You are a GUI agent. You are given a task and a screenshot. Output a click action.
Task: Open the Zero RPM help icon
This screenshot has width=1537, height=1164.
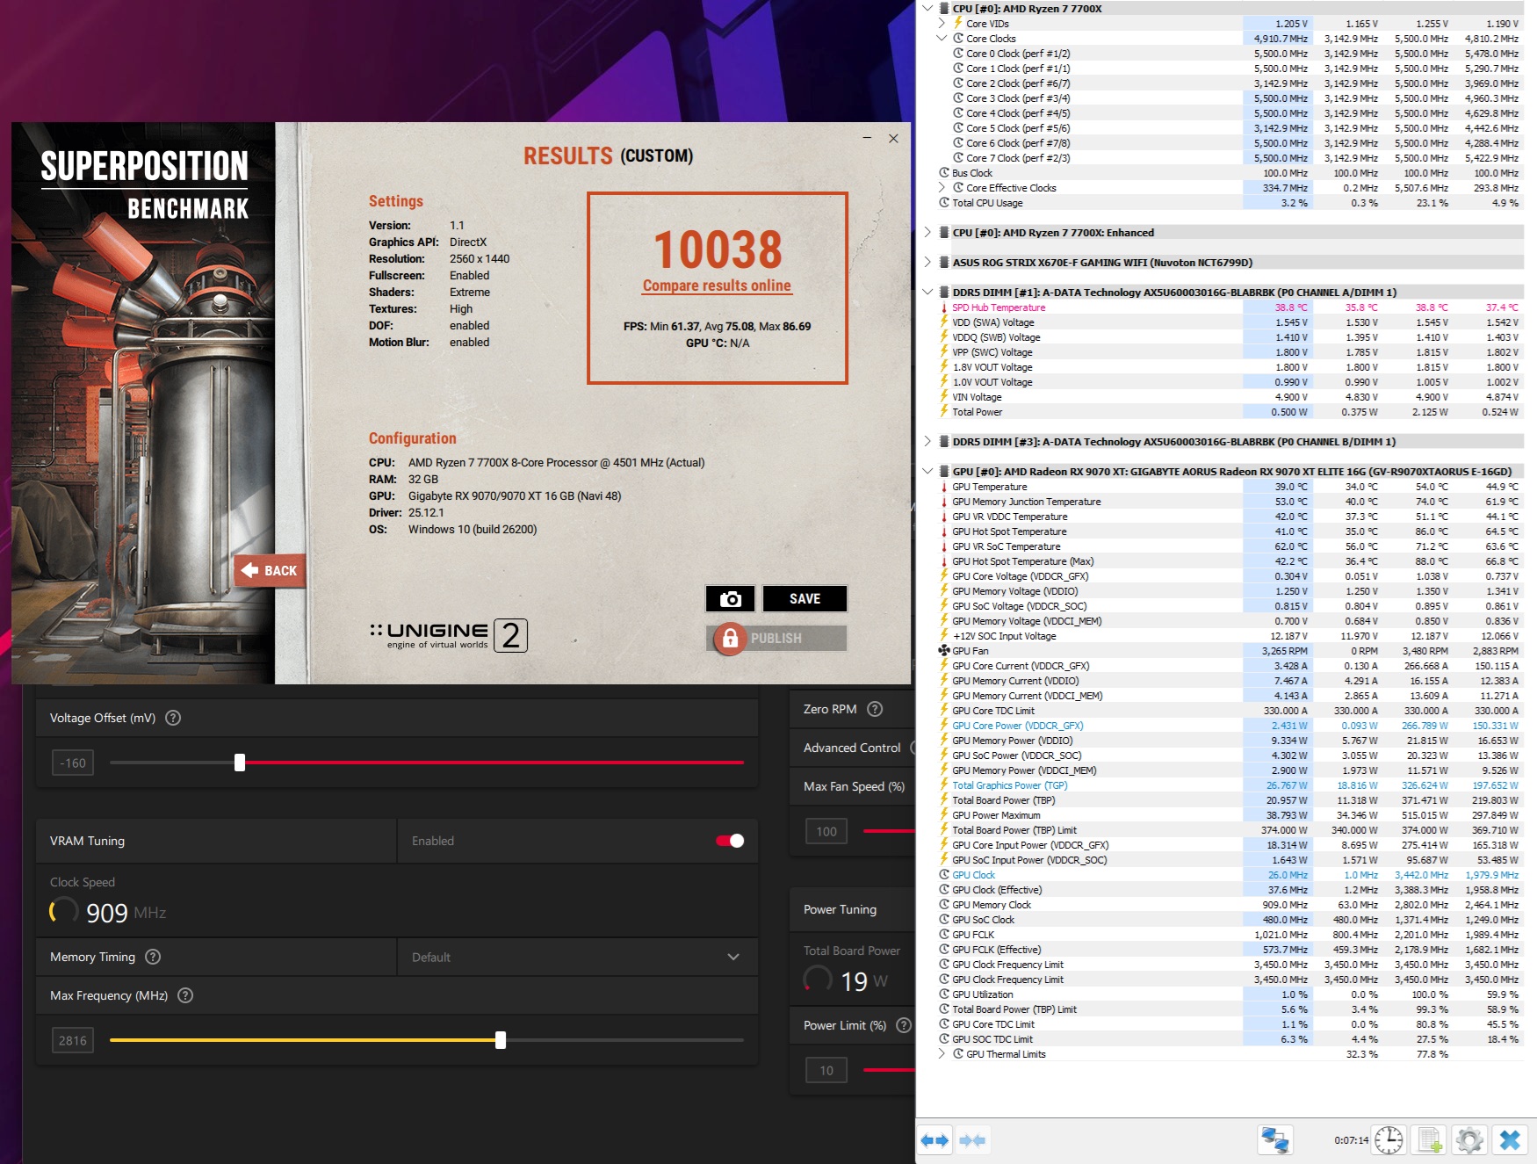click(x=875, y=709)
